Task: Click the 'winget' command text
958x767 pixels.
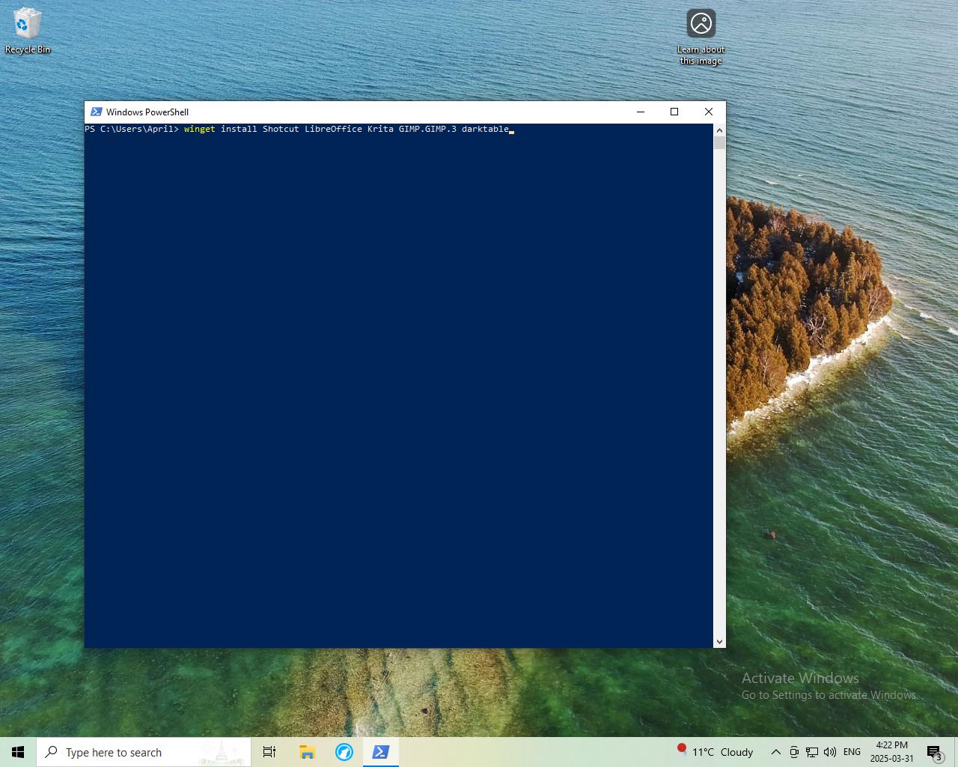Action: tap(200, 129)
